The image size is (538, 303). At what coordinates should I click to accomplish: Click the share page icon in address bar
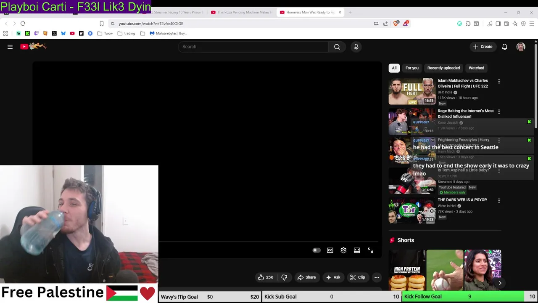(x=385, y=24)
